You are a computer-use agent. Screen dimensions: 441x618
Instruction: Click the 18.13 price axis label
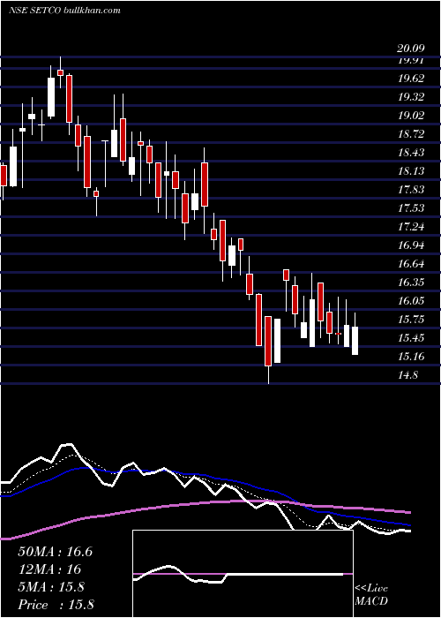tap(412, 171)
